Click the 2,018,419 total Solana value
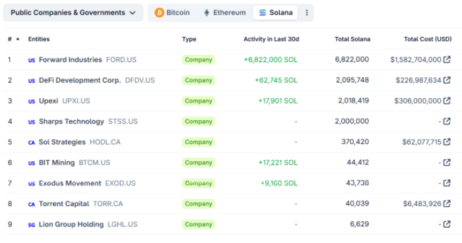Viewport: 462px width, 243px height. coord(353,100)
